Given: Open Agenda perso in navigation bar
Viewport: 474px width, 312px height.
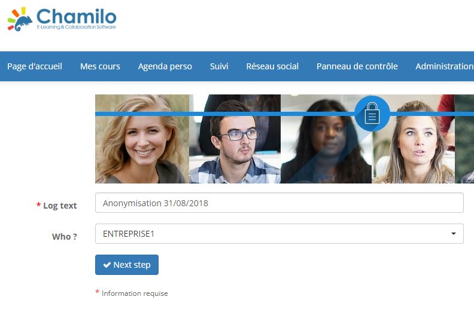Looking at the screenshot, I should point(165,66).
